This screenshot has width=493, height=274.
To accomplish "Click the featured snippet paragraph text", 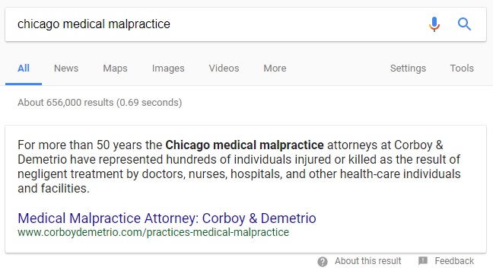I will coord(239,167).
